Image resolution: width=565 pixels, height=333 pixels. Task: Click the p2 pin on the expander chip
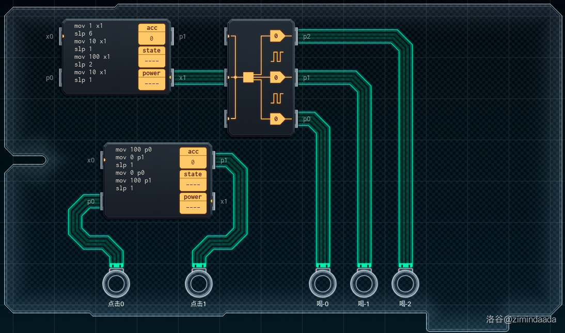coord(297,37)
